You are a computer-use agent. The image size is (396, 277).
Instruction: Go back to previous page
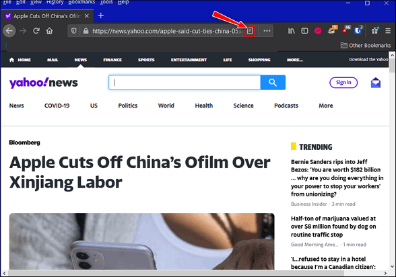point(9,31)
